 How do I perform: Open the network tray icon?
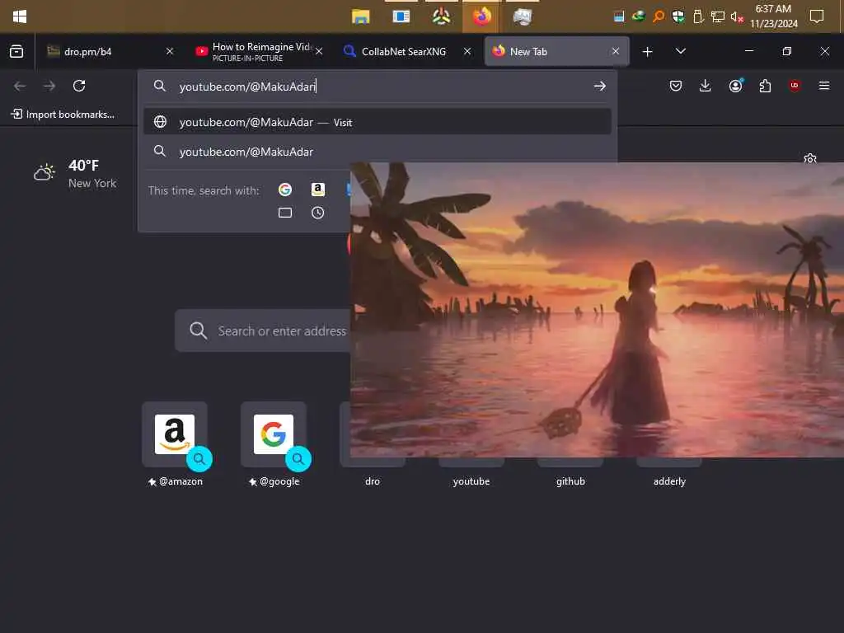click(718, 16)
